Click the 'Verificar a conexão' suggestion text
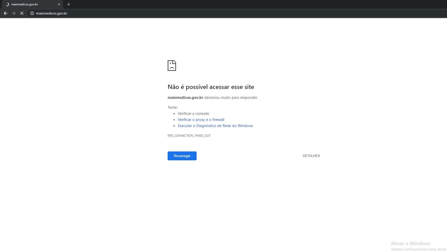This screenshot has height=251, width=447. [193, 114]
